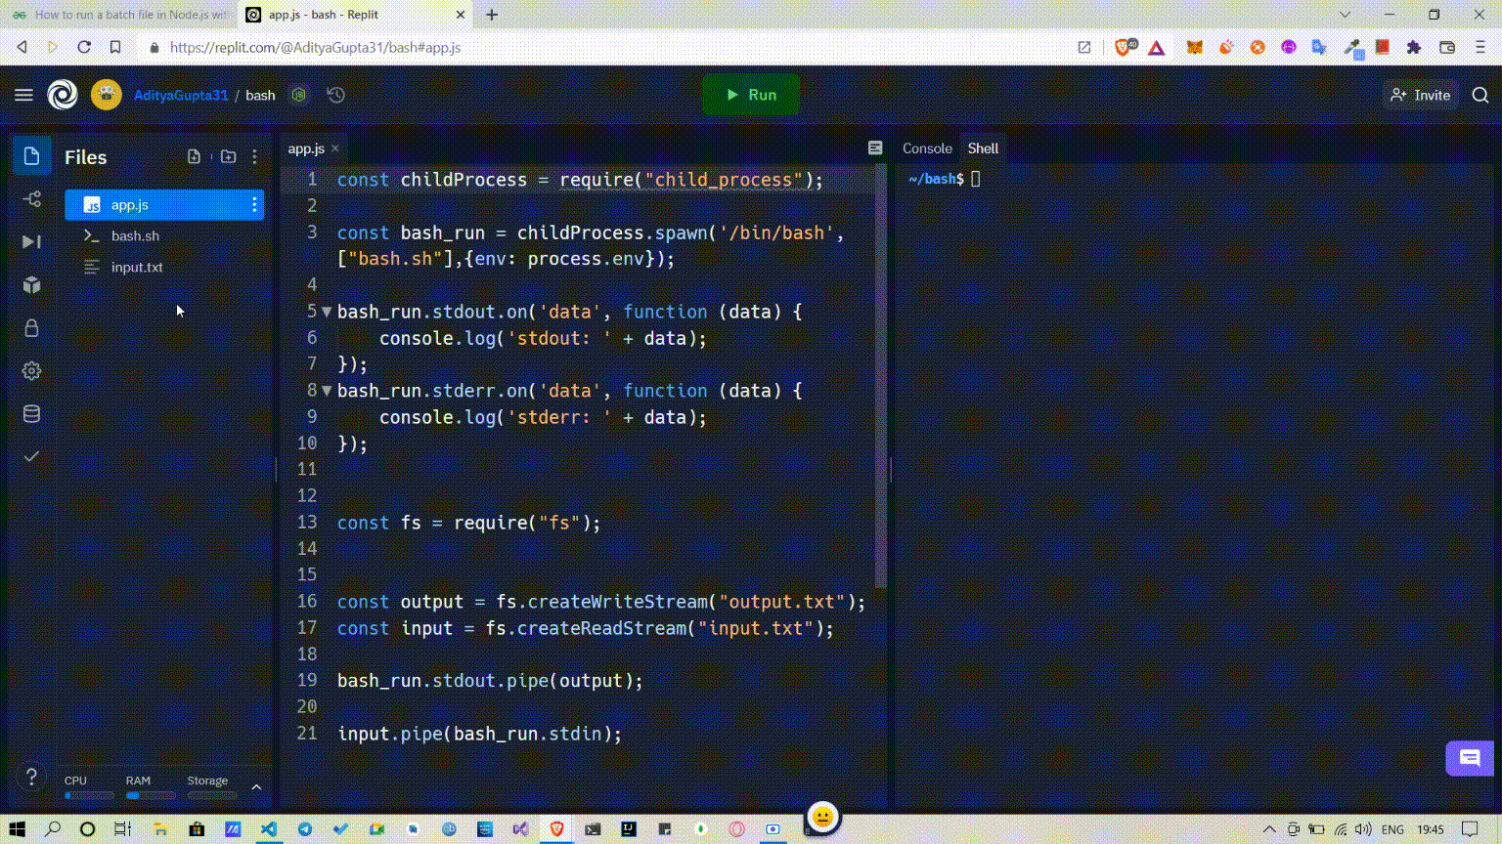This screenshot has width=1502, height=844.
Task: Show hidden system tray icons
Action: (x=1269, y=829)
